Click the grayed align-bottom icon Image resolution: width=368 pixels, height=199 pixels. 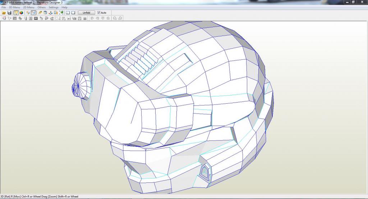tap(108, 18)
